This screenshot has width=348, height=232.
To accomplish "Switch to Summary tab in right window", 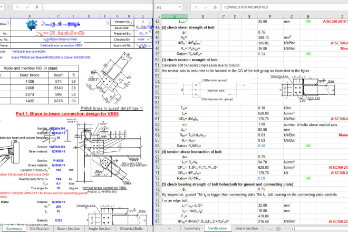I will pos(192,228).
